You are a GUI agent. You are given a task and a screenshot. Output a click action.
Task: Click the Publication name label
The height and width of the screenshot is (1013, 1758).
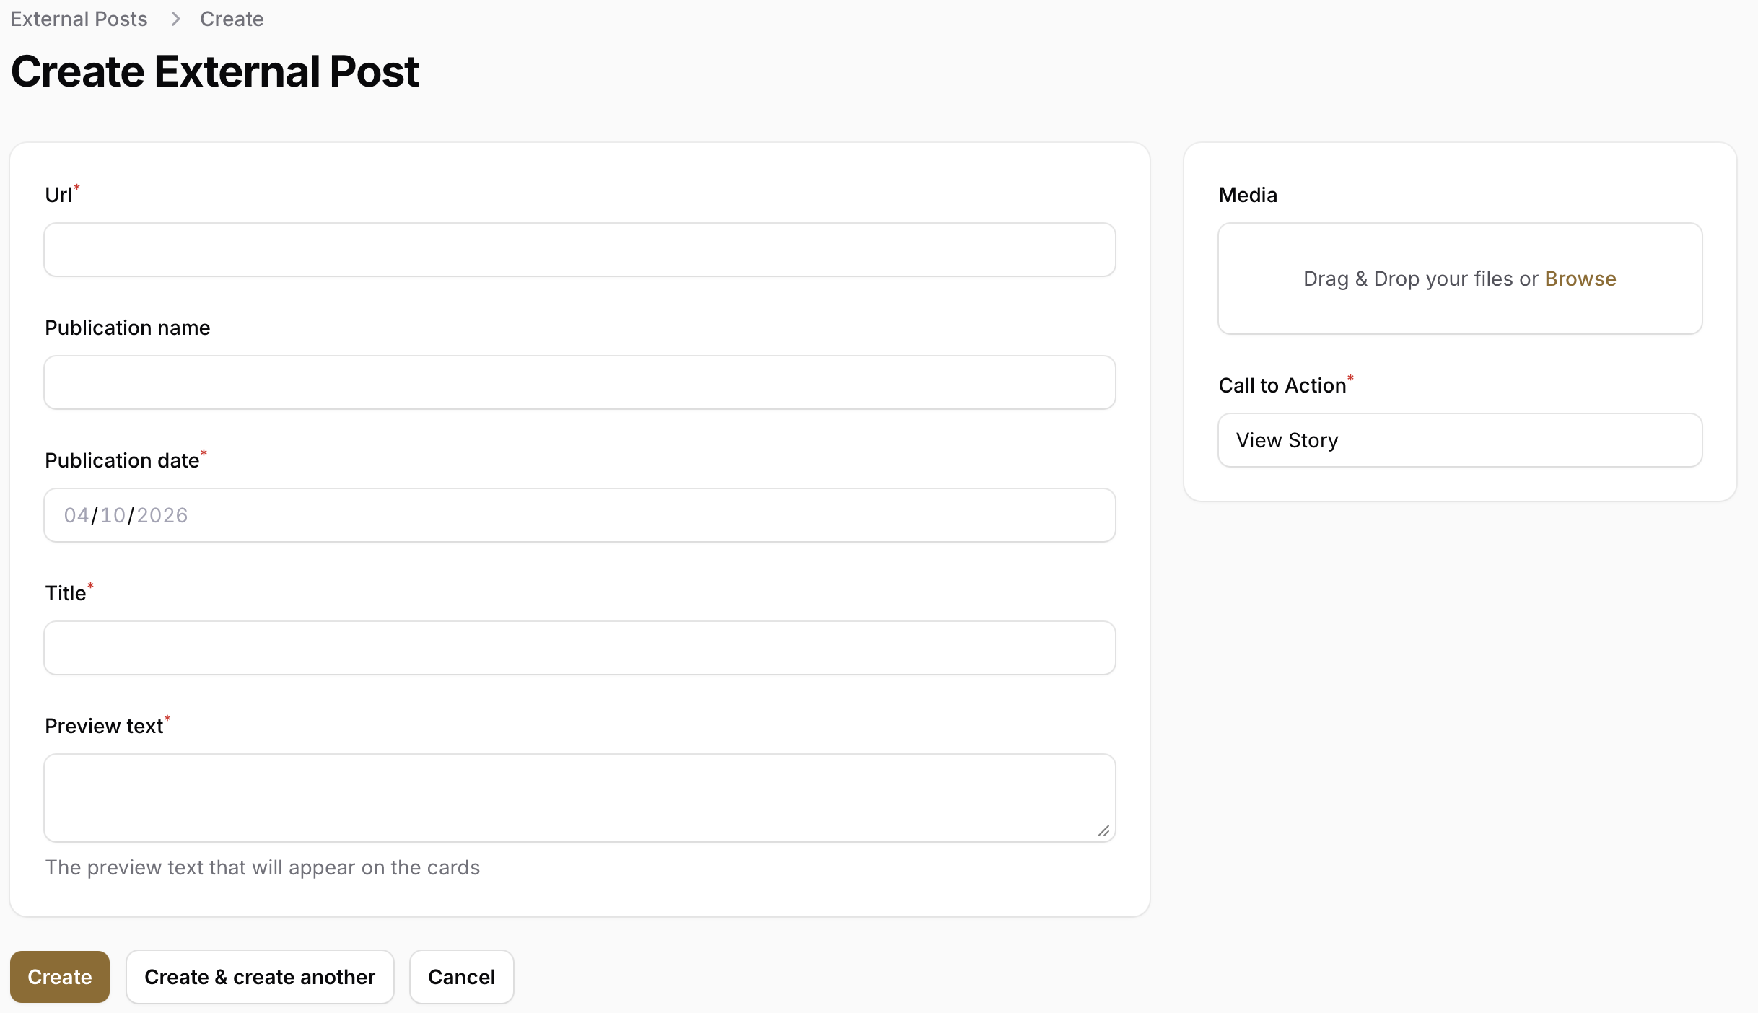[x=128, y=328]
